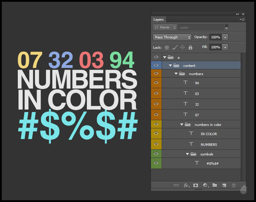Click the new layer icon

tap(224, 185)
